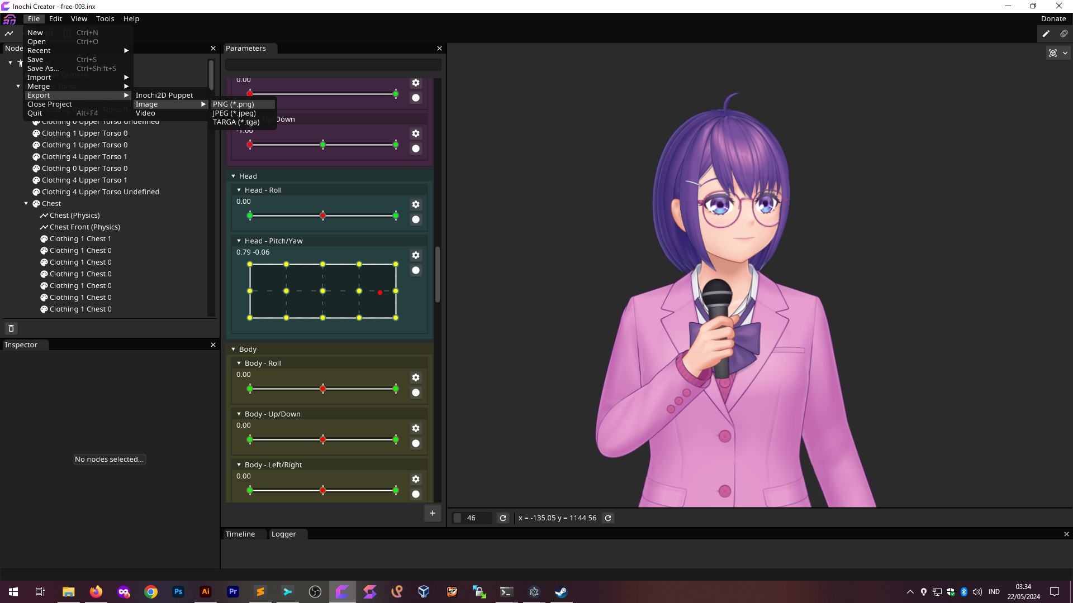Select Clothing 1 Chest 0 node in tree
This screenshot has width=1073, height=603.
point(80,250)
